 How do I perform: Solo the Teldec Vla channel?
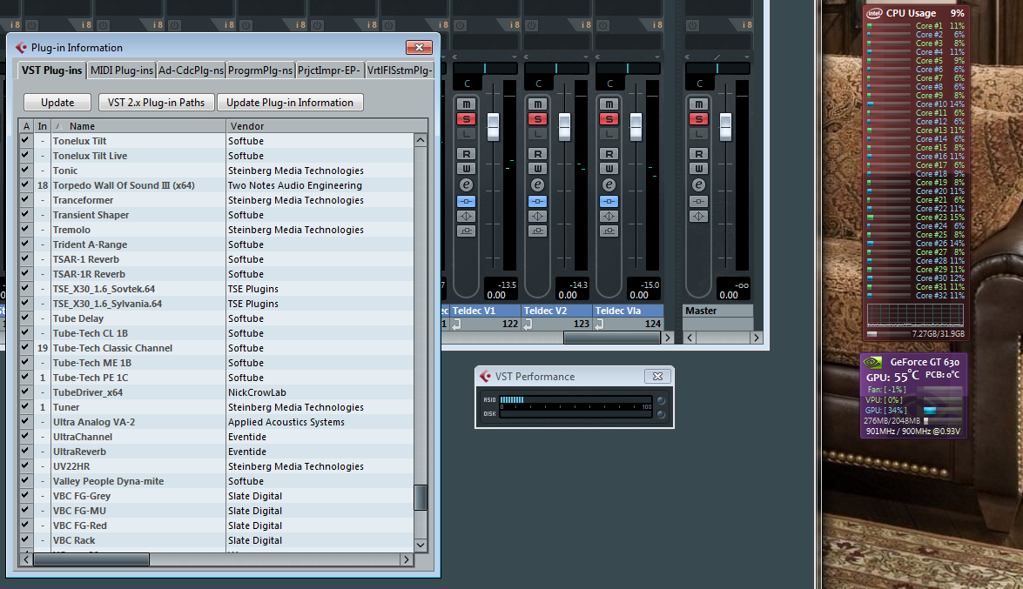tap(609, 118)
